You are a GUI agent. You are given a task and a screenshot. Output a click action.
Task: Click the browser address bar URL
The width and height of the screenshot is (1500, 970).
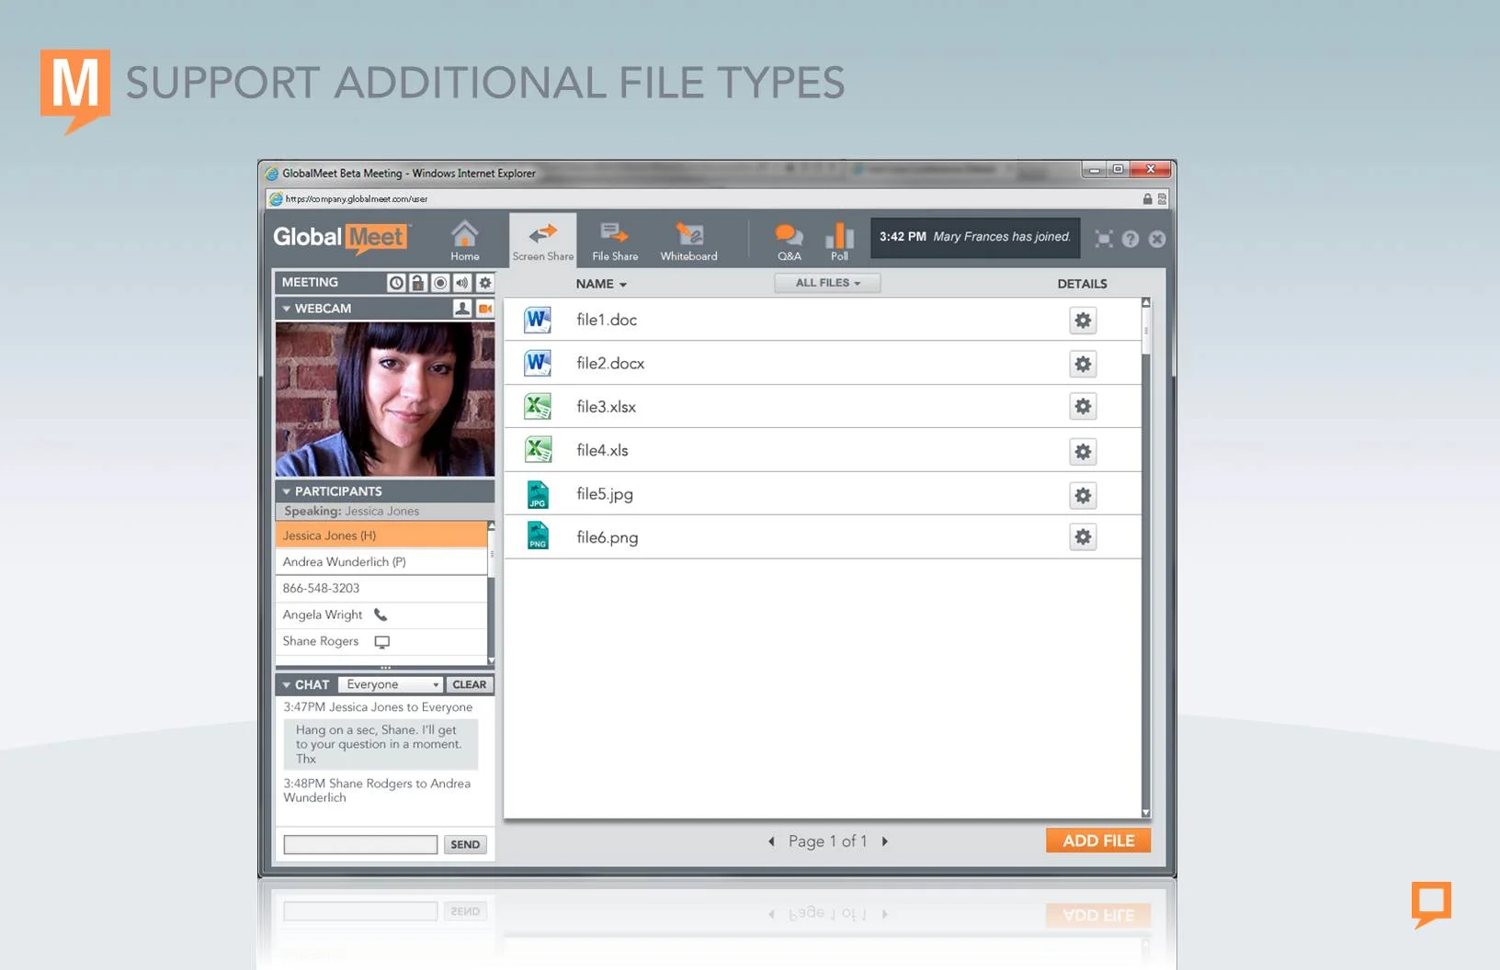356,198
